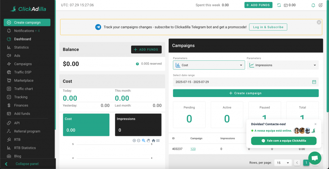Click the date range field

click(x=246, y=82)
